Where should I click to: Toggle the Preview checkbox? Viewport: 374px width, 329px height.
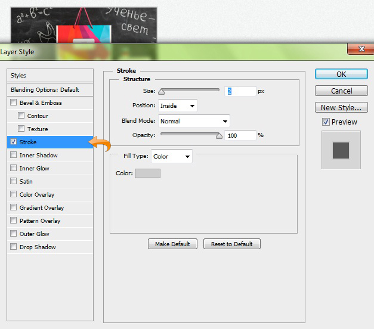326,122
